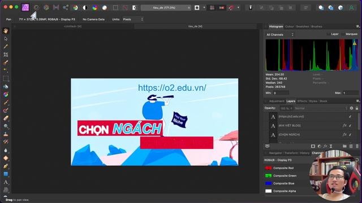Add a mask layer from Layers panel
Viewport: 362px width, 203px height.
coord(313,146)
